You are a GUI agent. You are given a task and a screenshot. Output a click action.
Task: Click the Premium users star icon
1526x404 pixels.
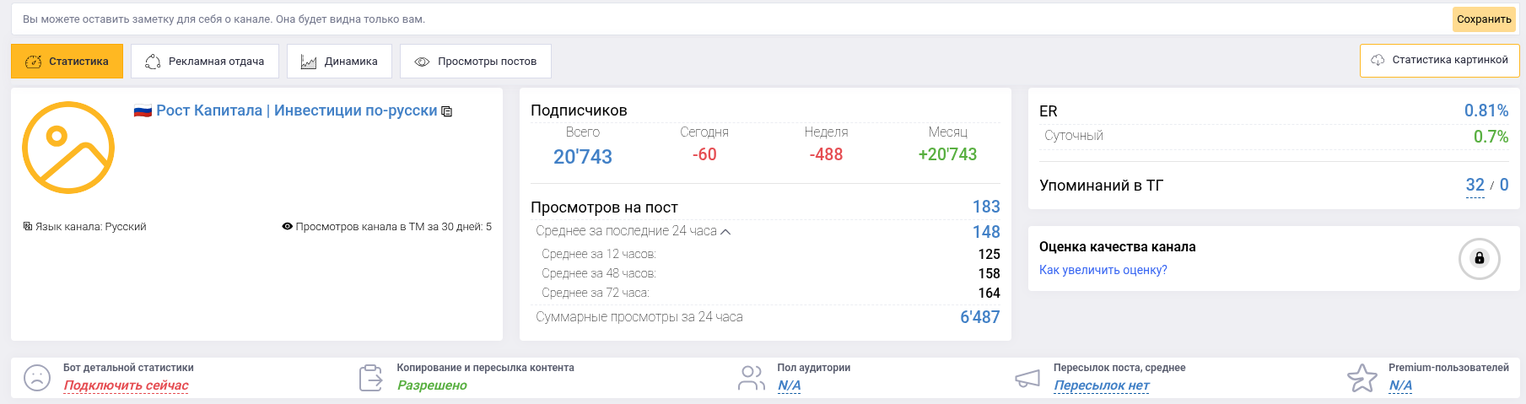(x=1362, y=378)
